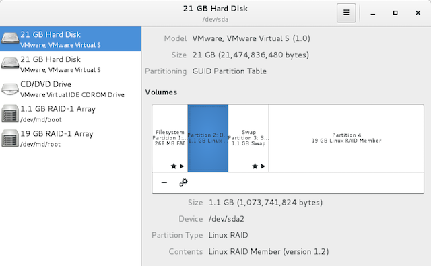Viewport: 431px width, 266px height.
Task: Select CD/DVD Drive in device list
Action: [71, 88]
